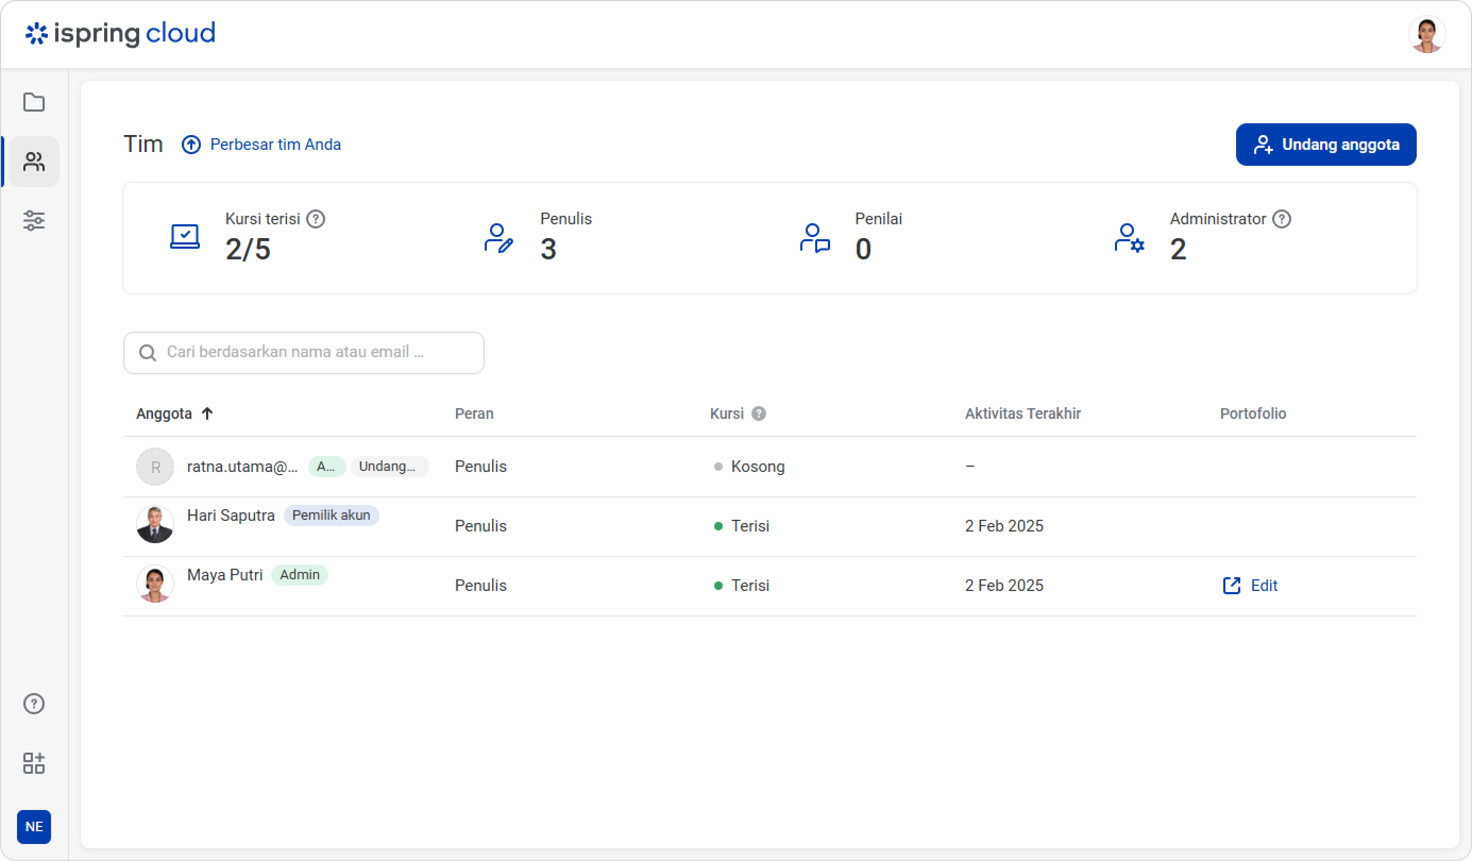Click the Portofolio column header
Viewport: 1472px width, 861px height.
[1253, 413]
